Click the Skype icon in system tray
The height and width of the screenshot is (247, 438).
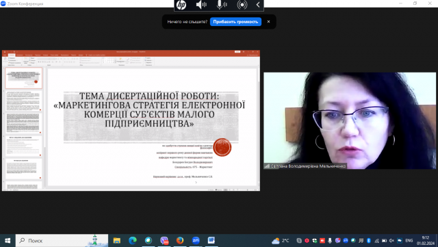pos(299,241)
